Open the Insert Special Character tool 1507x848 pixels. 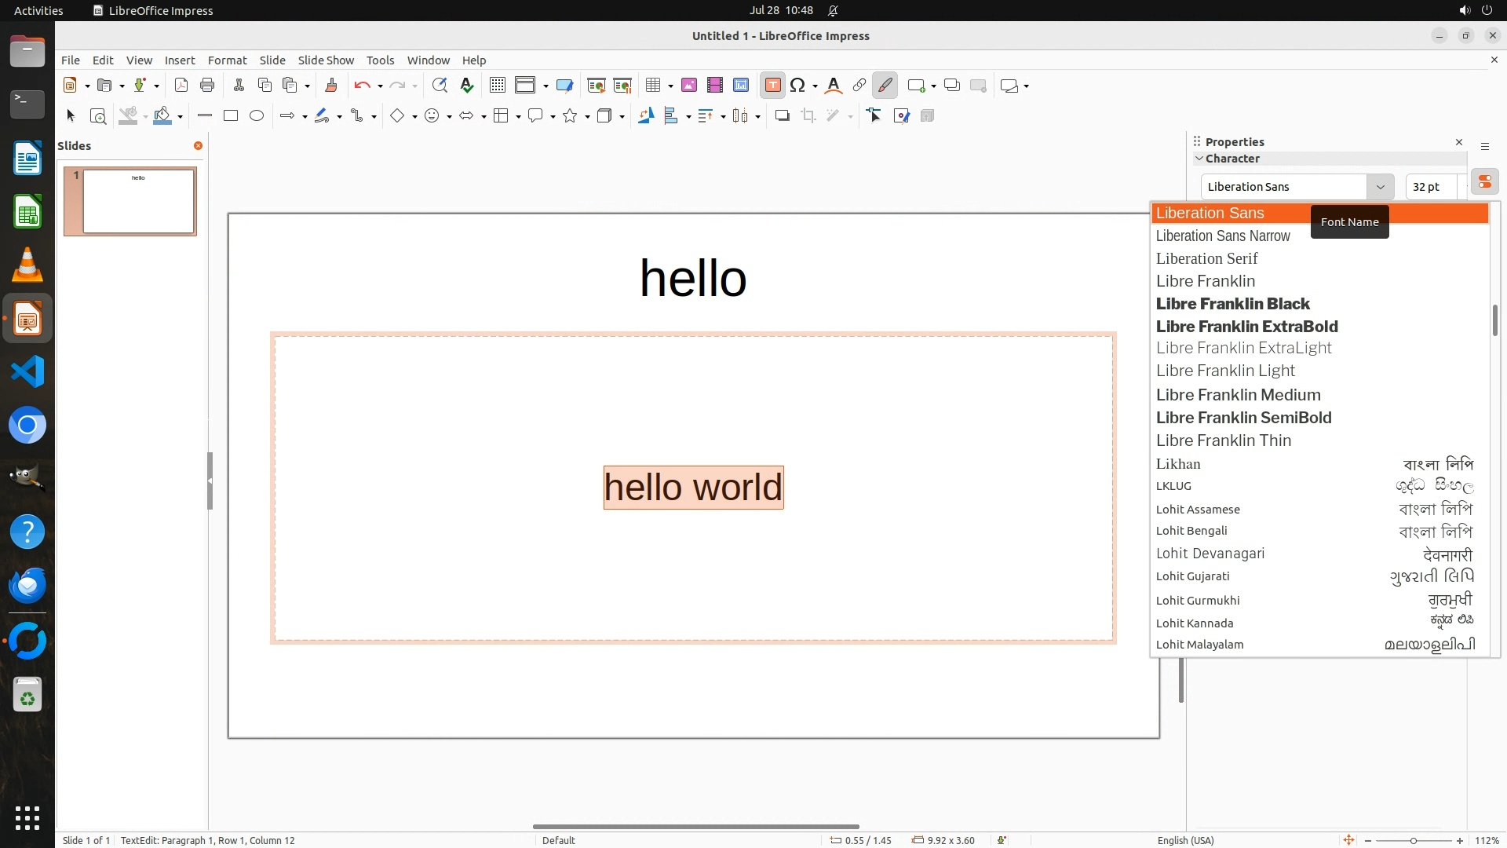pos(797,86)
